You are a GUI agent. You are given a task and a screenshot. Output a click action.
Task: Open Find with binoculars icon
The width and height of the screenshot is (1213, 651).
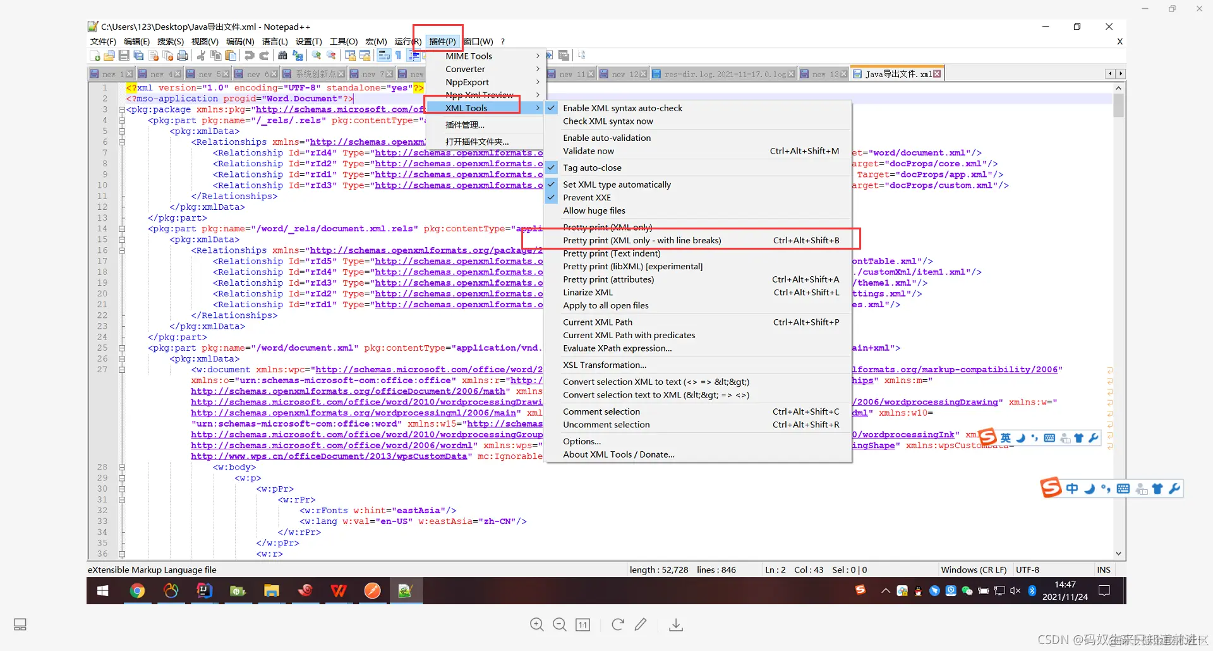coord(282,56)
